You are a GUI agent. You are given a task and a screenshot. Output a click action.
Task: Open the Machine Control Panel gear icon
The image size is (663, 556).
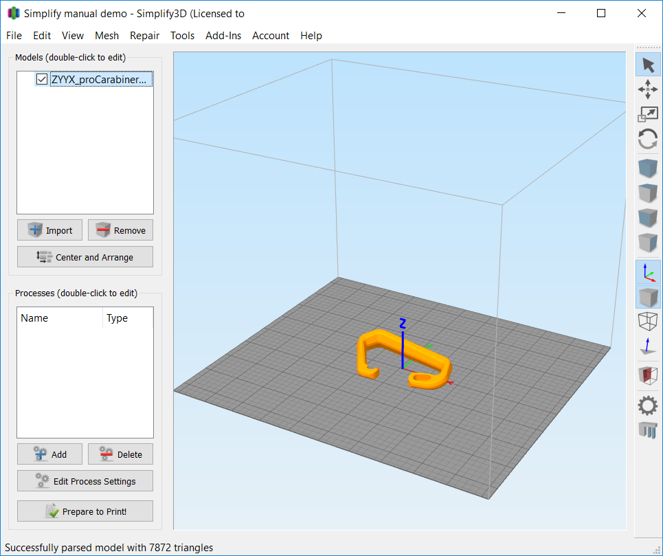tap(648, 405)
